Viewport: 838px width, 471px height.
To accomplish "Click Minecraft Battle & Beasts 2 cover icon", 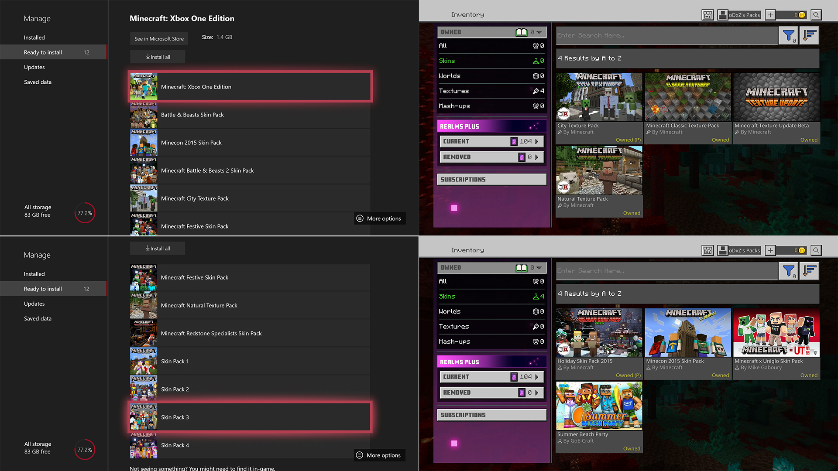I will point(144,171).
